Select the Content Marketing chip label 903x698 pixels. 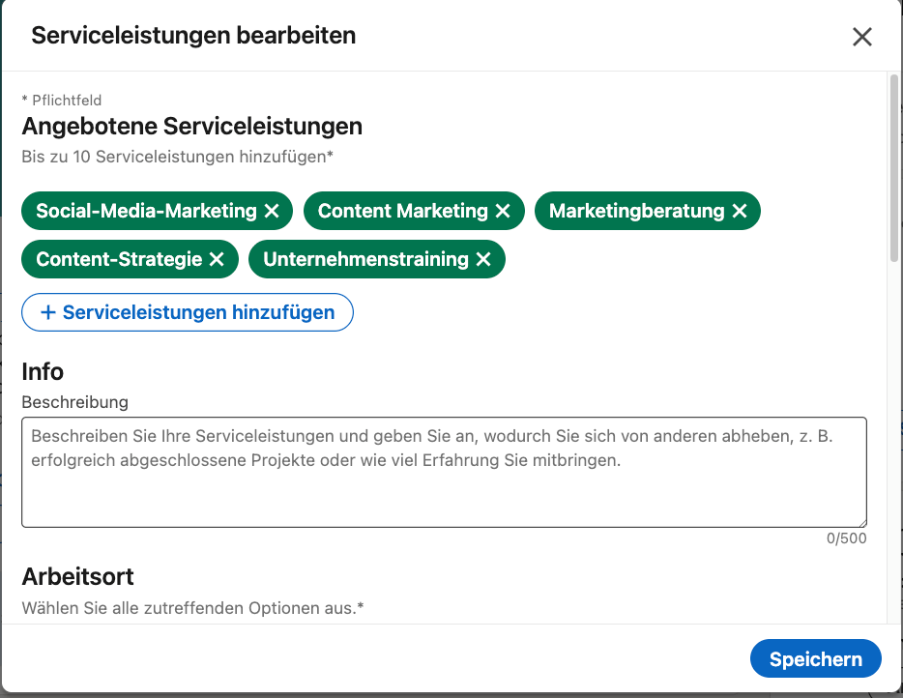pyautogui.click(x=402, y=211)
